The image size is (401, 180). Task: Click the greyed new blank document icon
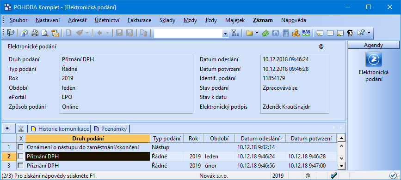(68, 33)
